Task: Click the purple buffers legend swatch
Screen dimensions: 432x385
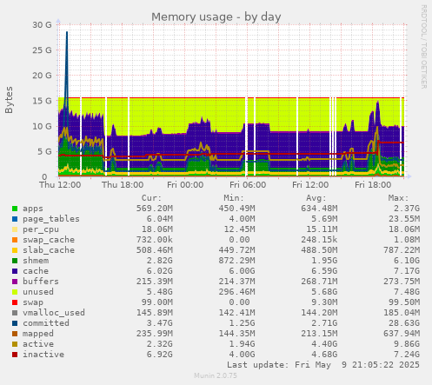Action: pyautogui.click(x=15, y=282)
